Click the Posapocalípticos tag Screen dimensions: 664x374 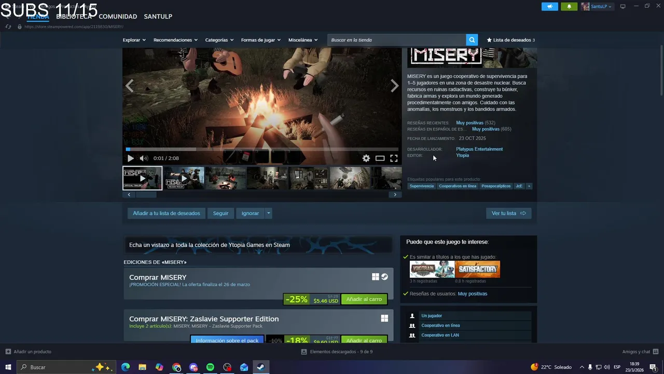tap(496, 186)
